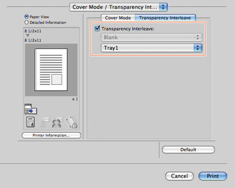The image size is (235, 188).
Task: Click the upper 8 1/2x11 original size label
Action: [33, 31]
